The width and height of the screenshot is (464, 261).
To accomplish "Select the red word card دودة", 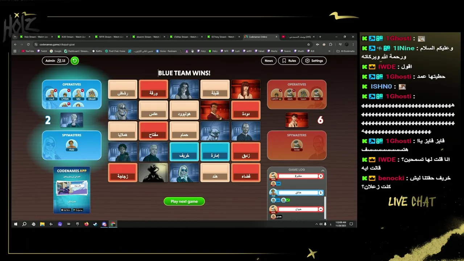I will 246,110.
